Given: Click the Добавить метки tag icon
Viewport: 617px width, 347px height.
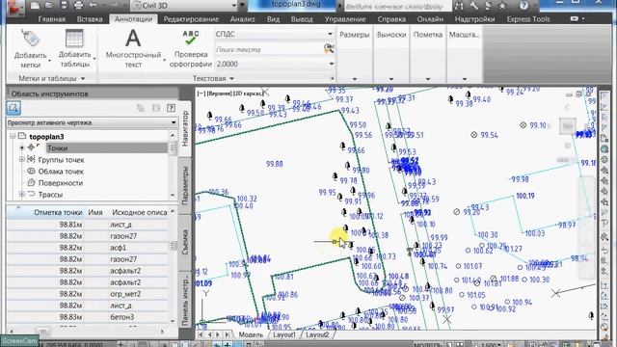Looking at the screenshot, I should tap(30, 39).
